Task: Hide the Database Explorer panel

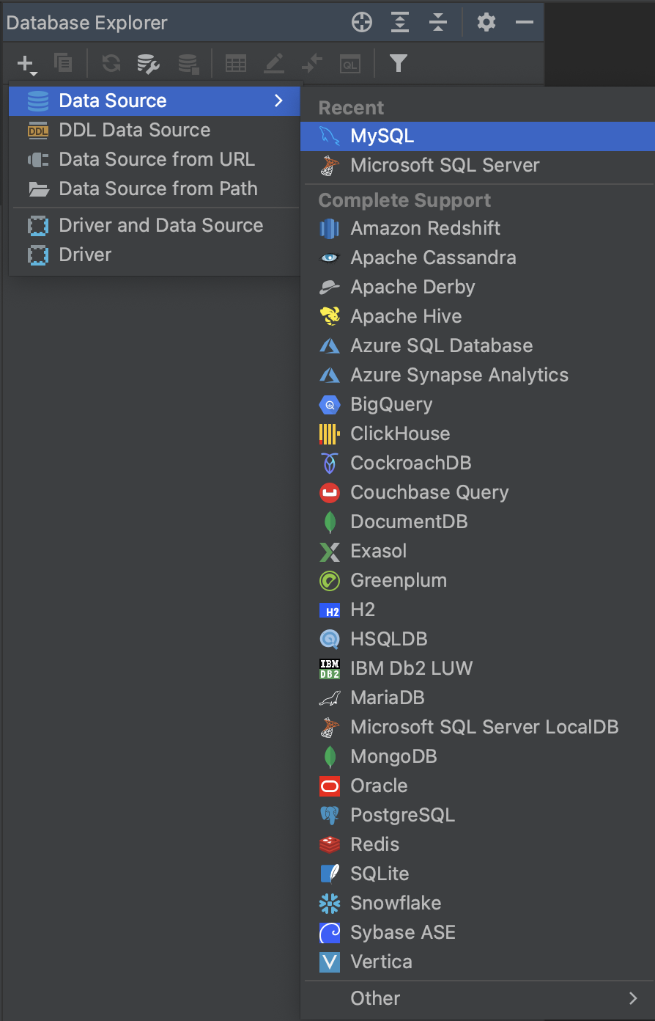Action: 525,23
